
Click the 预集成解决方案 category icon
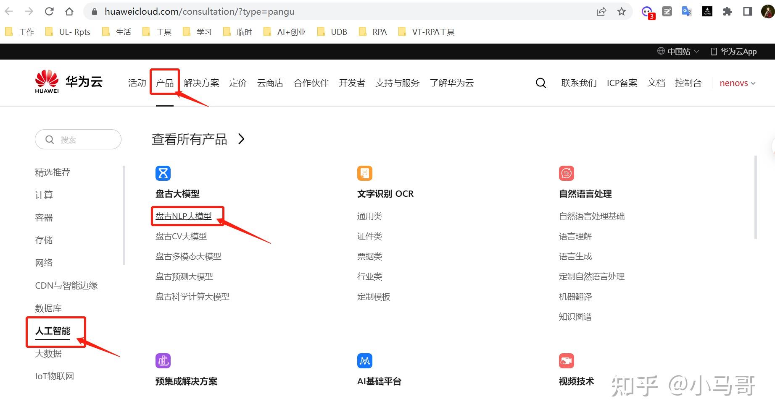tap(163, 360)
